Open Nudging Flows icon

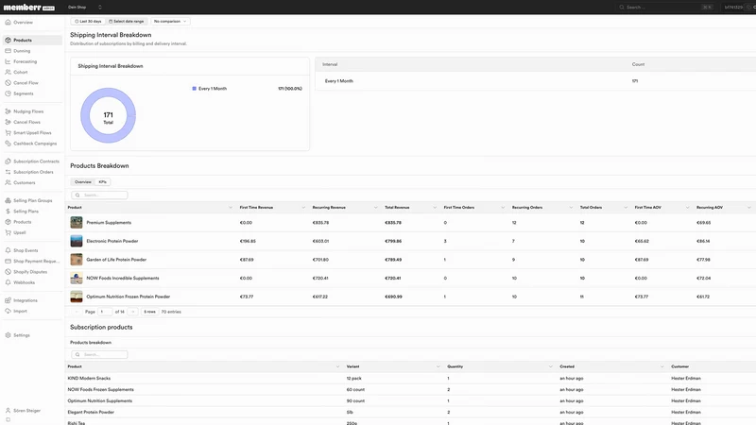click(8, 111)
